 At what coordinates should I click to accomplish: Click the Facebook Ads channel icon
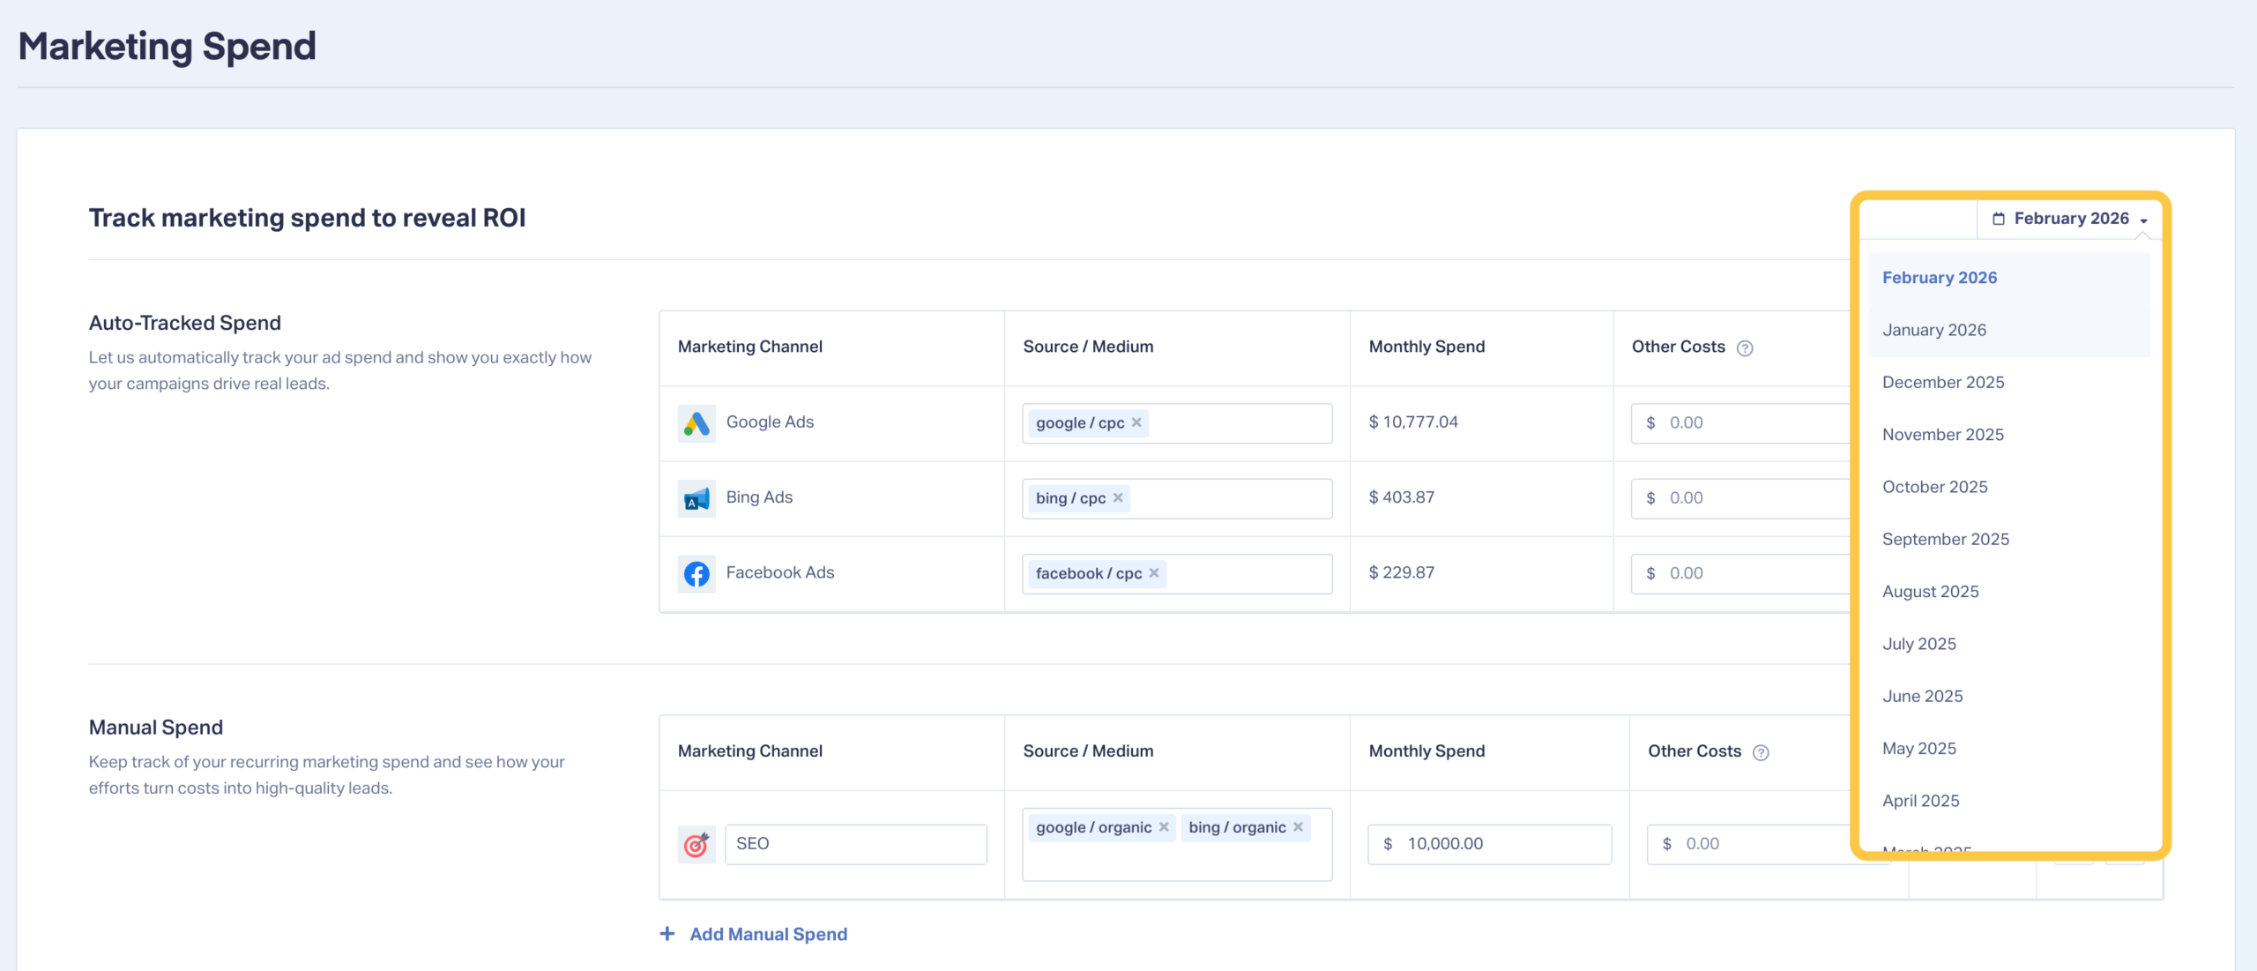coord(696,574)
